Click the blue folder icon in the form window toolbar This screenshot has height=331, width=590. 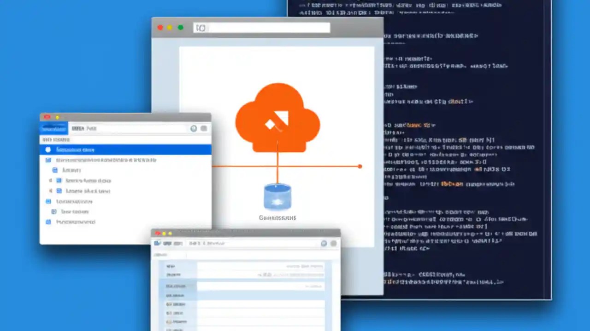(157, 243)
